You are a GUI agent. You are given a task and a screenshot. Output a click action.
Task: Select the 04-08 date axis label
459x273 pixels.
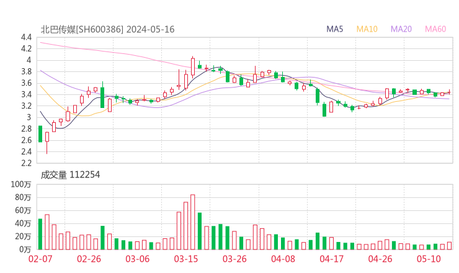[283, 259]
